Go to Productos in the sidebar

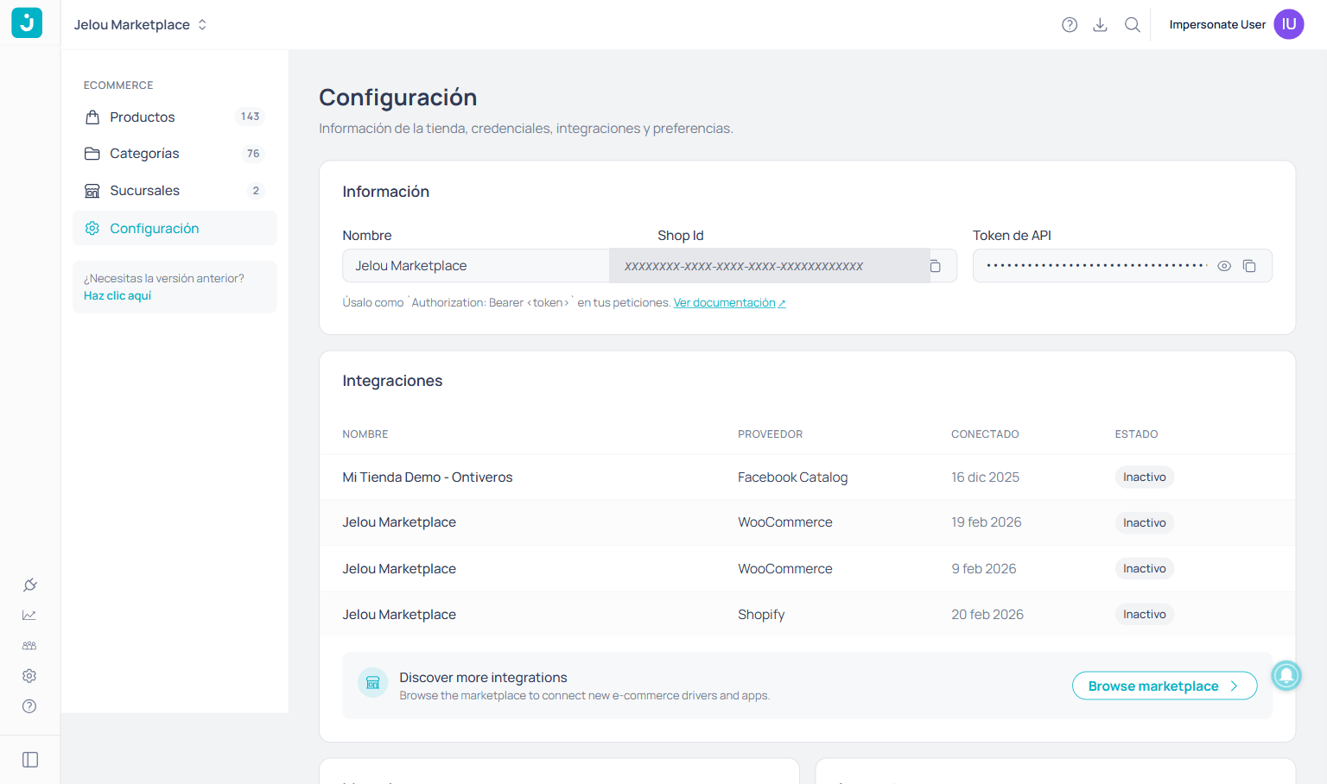click(x=175, y=117)
